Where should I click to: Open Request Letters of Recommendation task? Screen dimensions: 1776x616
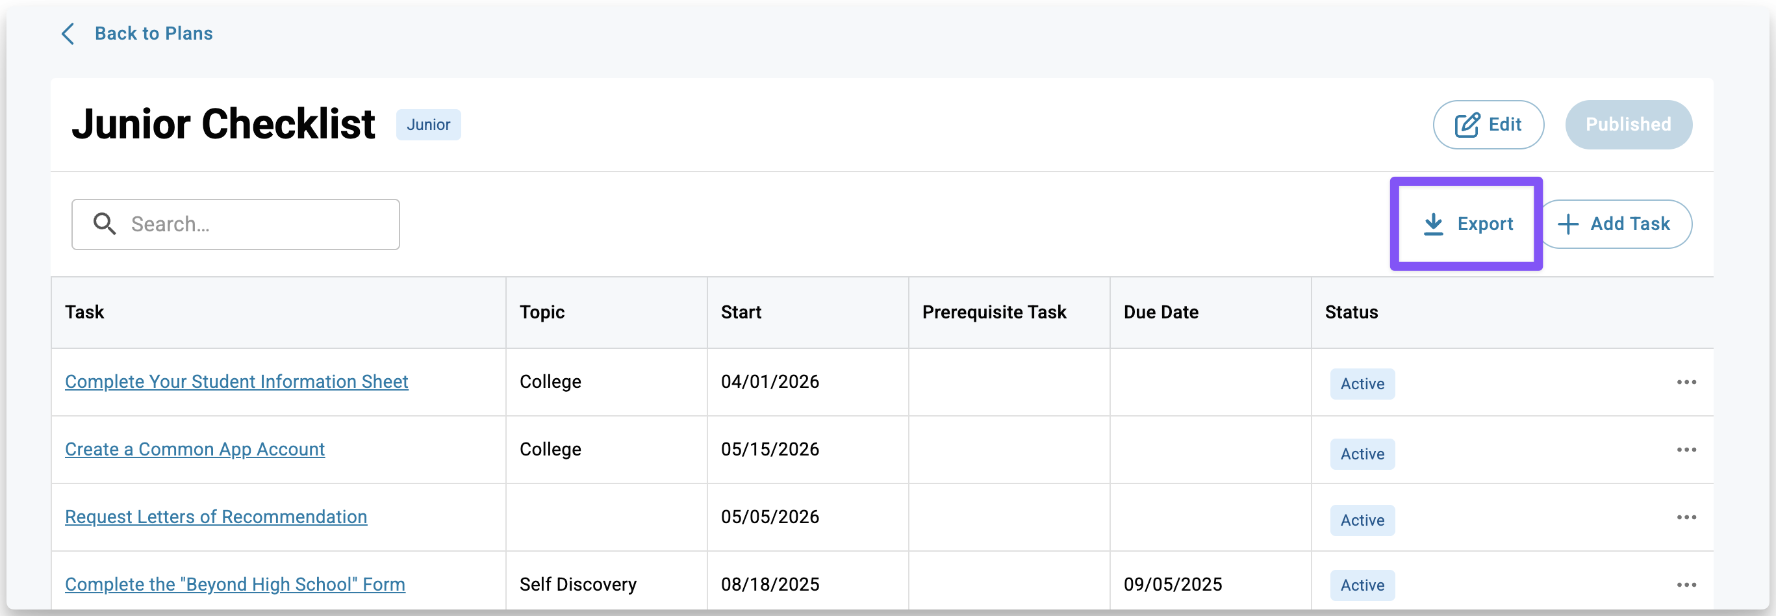click(x=216, y=517)
